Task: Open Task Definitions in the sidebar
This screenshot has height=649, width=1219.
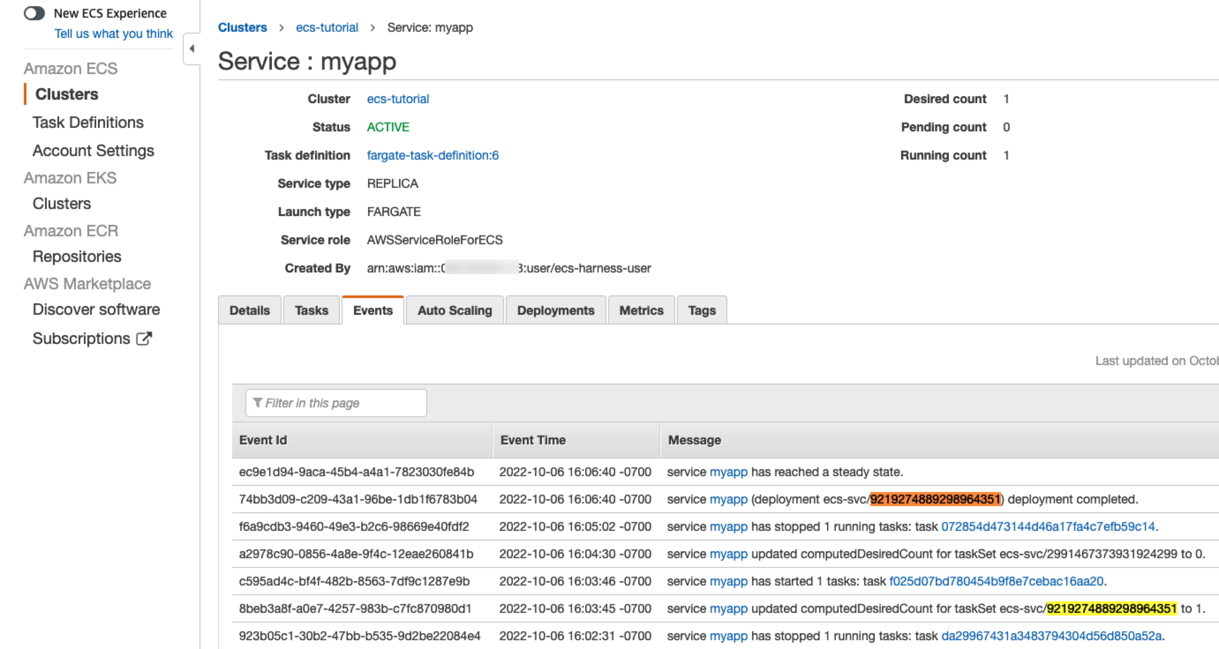Action: click(x=88, y=123)
